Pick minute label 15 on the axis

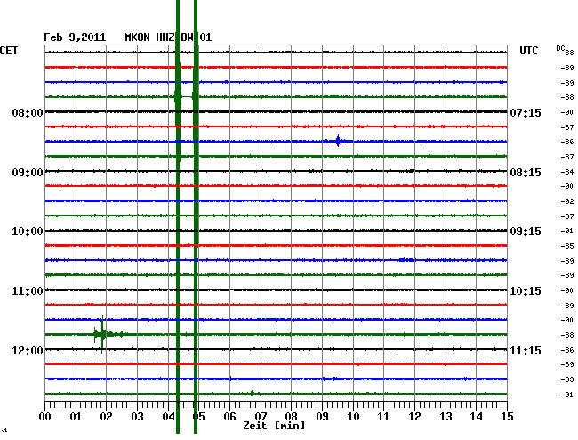[x=507, y=417]
